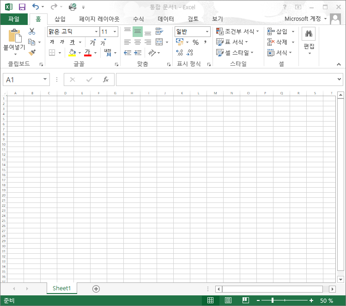Open the font size 11 dropdown
This screenshot has width=346, height=306.
(115, 31)
